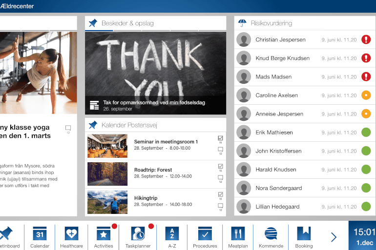The width and height of the screenshot is (376, 250).
Task: Open the Calendar icon in bottom bar
Action: tap(40, 234)
